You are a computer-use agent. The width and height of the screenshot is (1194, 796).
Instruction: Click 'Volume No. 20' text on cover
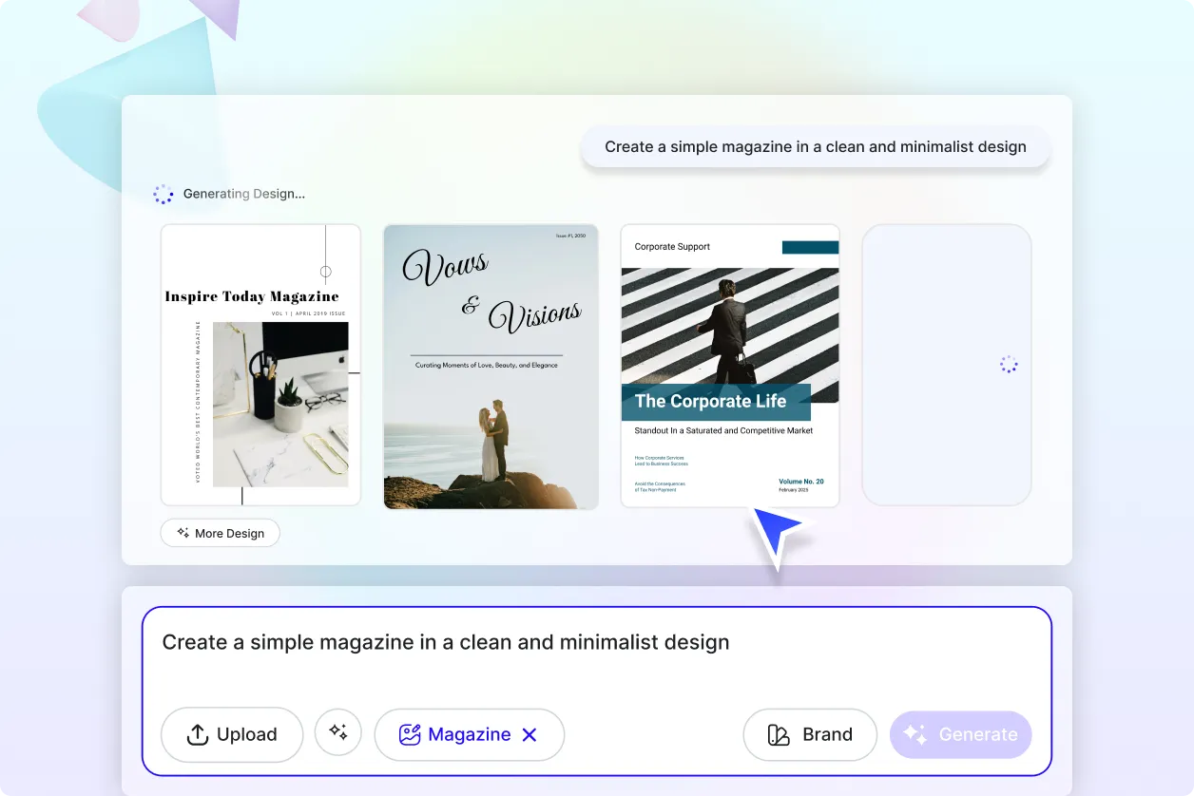[x=801, y=482]
